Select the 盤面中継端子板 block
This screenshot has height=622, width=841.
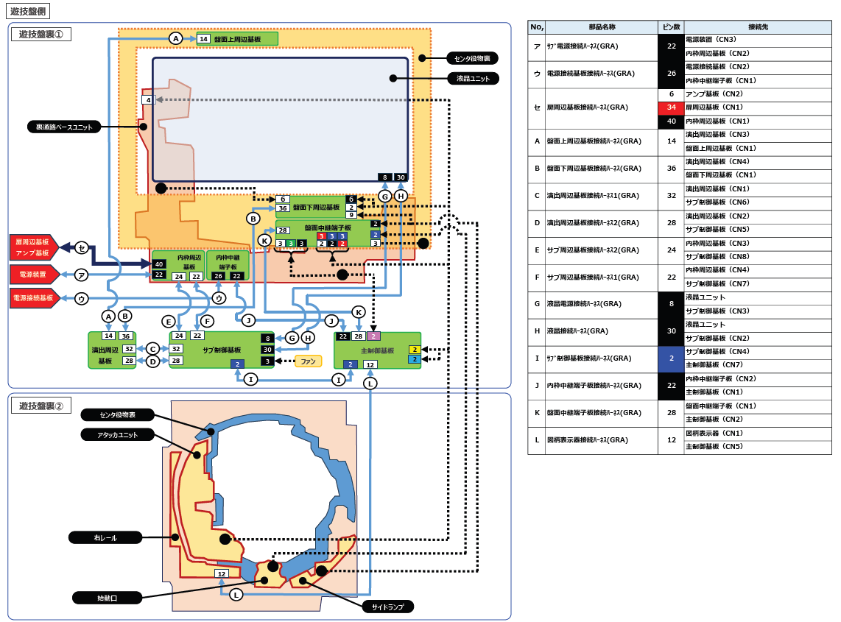(328, 234)
